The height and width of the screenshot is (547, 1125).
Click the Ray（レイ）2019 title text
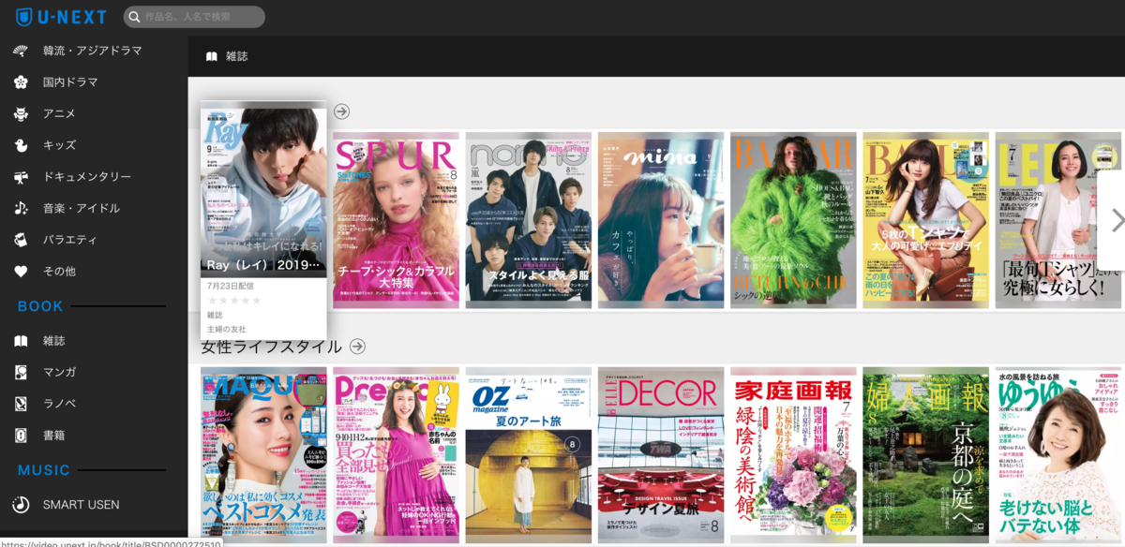[x=263, y=265]
